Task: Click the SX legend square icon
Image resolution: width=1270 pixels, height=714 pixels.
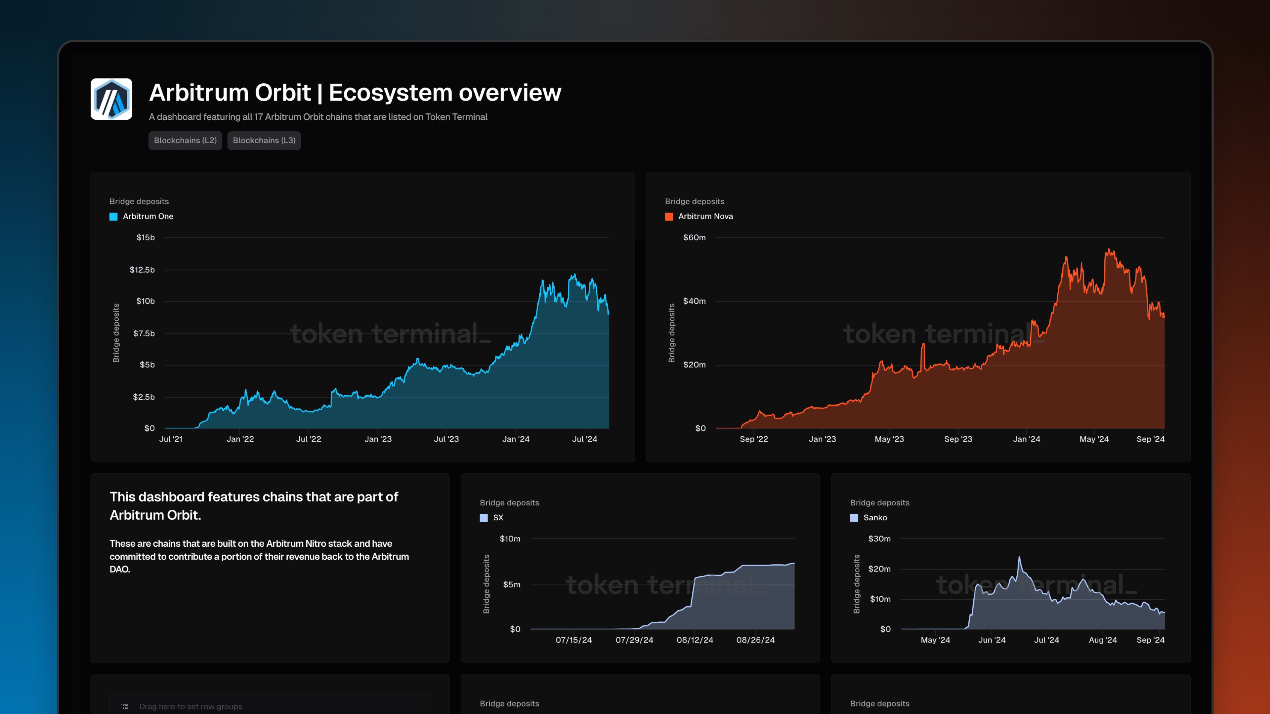Action: pos(484,517)
